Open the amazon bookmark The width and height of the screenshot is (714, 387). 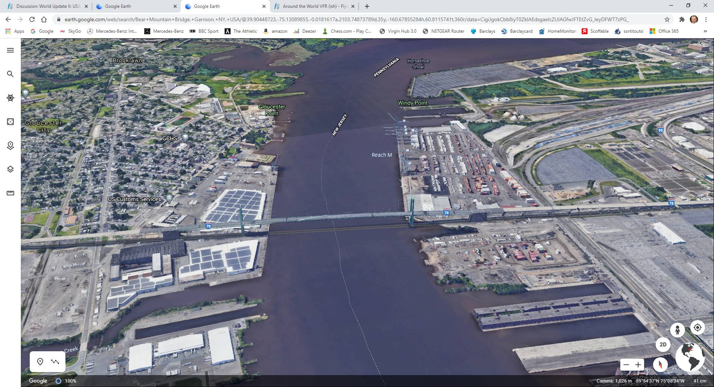click(x=275, y=31)
